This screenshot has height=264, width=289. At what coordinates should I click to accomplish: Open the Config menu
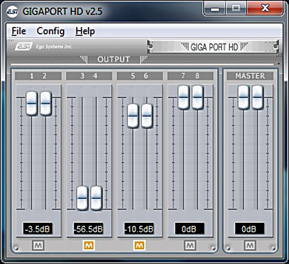(51, 31)
